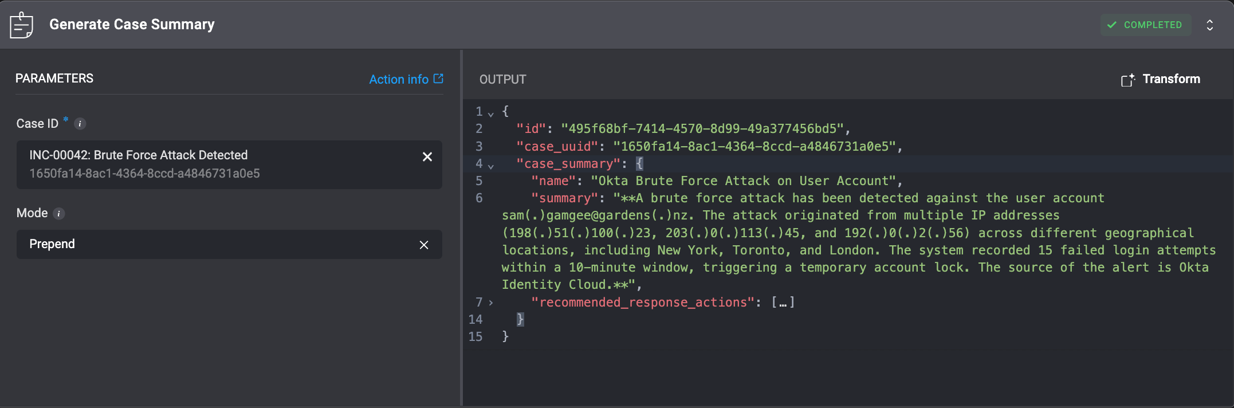The image size is (1234, 408).
Task: Click the external-link icon beside Action info
Action: click(x=438, y=79)
